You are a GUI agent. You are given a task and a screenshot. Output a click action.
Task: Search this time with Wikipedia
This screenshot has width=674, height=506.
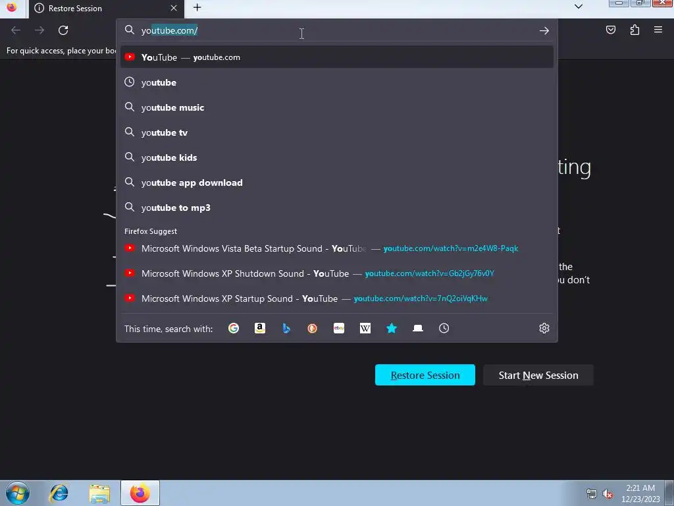(x=365, y=328)
